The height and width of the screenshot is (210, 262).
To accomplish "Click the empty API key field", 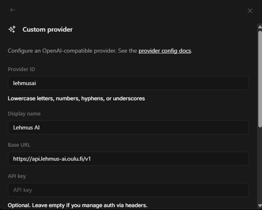I will coord(128,190).
